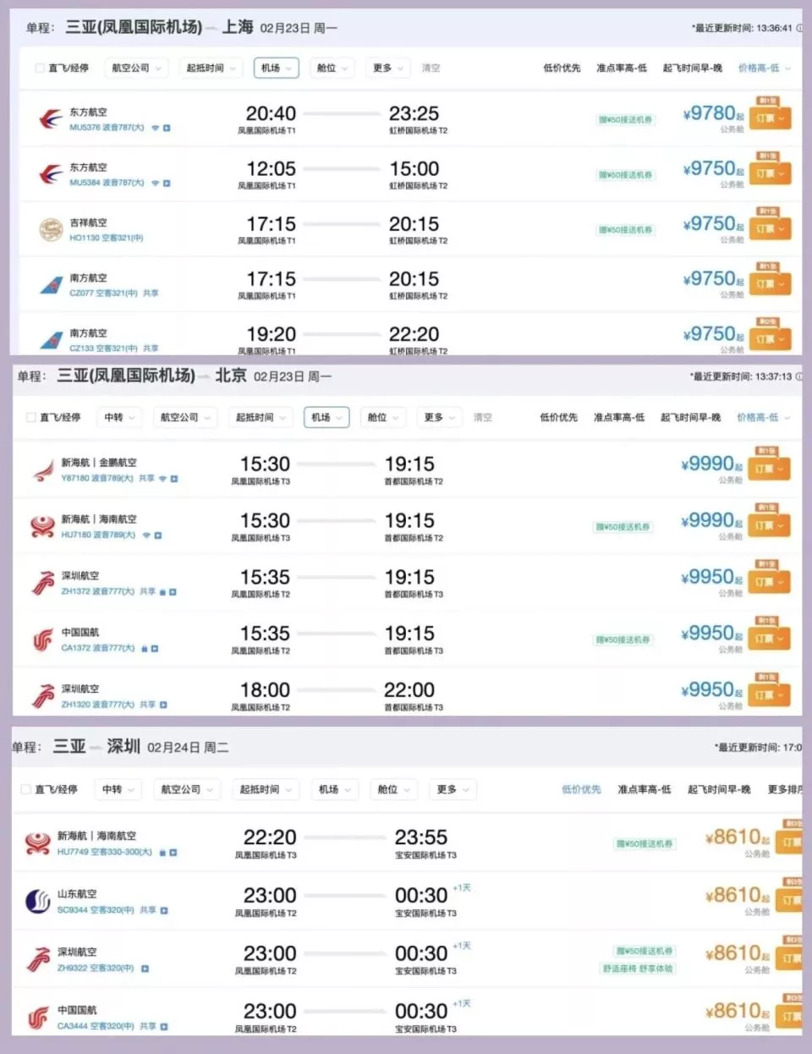Click the ¥9990 price of flight HU7180

(707, 520)
